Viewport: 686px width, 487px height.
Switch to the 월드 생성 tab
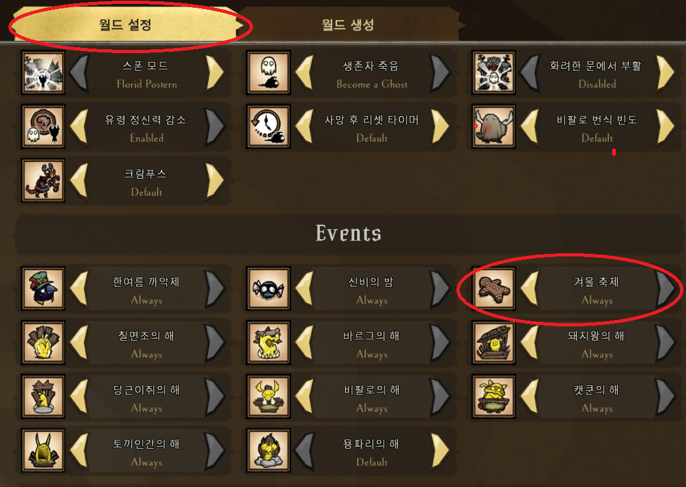(349, 25)
